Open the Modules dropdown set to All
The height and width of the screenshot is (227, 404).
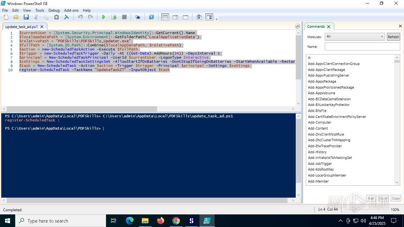coord(355,37)
